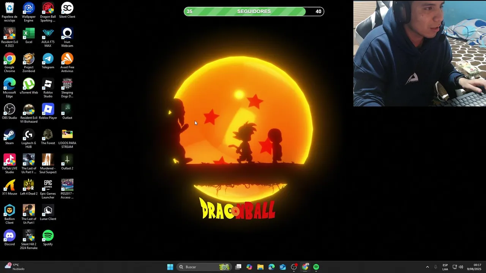Open the Lunar Client shortcut
The image size is (486, 273).
[x=48, y=213]
